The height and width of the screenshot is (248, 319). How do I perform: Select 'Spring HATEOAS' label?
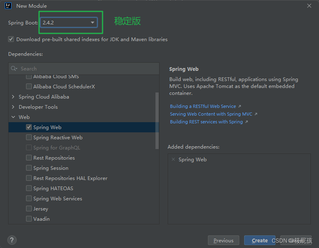coord(53,188)
